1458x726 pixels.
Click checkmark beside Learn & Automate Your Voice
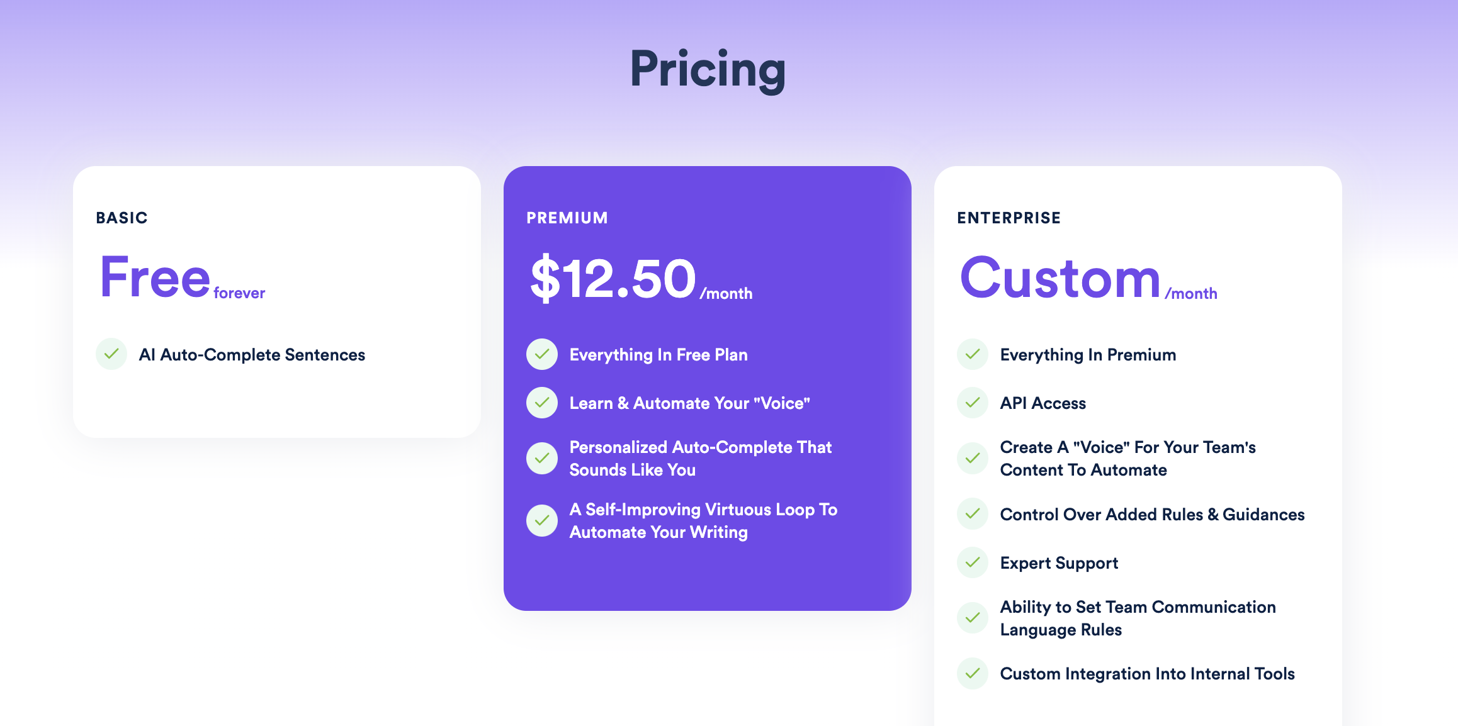pos(542,403)
